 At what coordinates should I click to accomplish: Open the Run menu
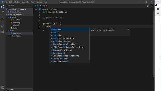coord(32,2)
